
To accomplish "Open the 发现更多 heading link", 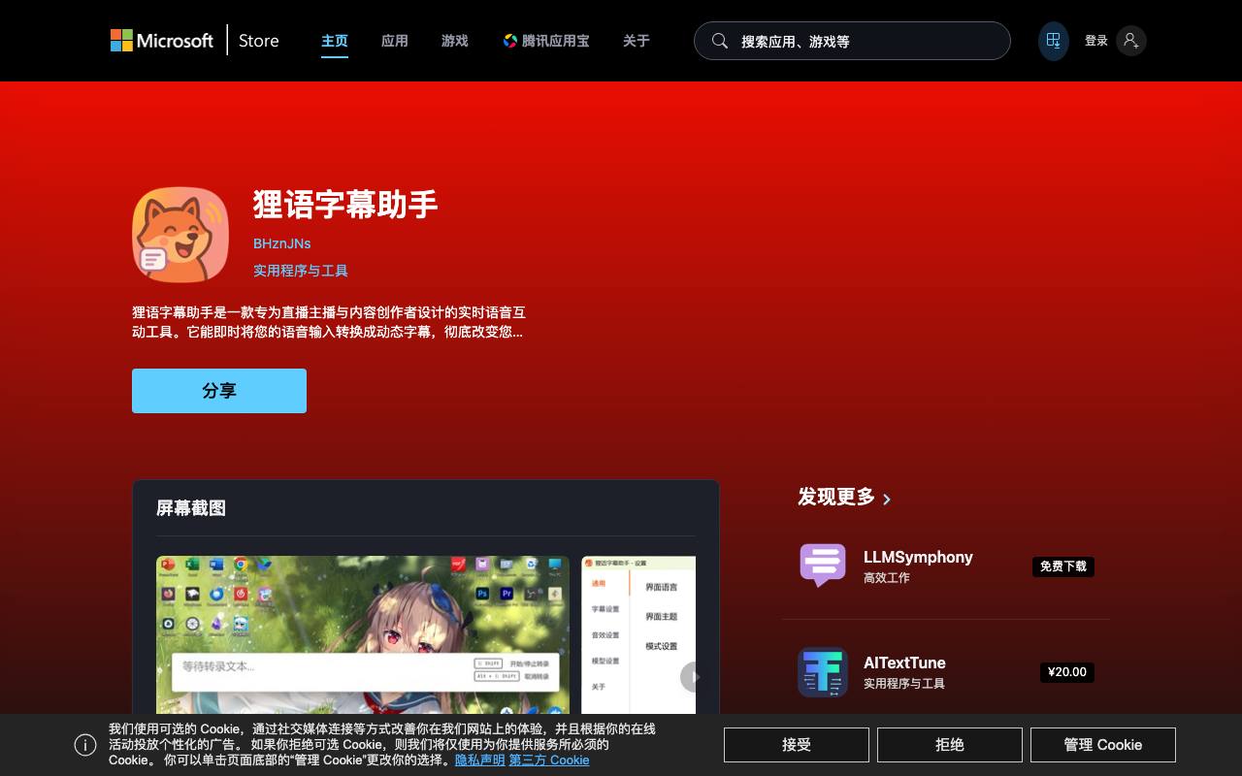I will pos(836,497).
